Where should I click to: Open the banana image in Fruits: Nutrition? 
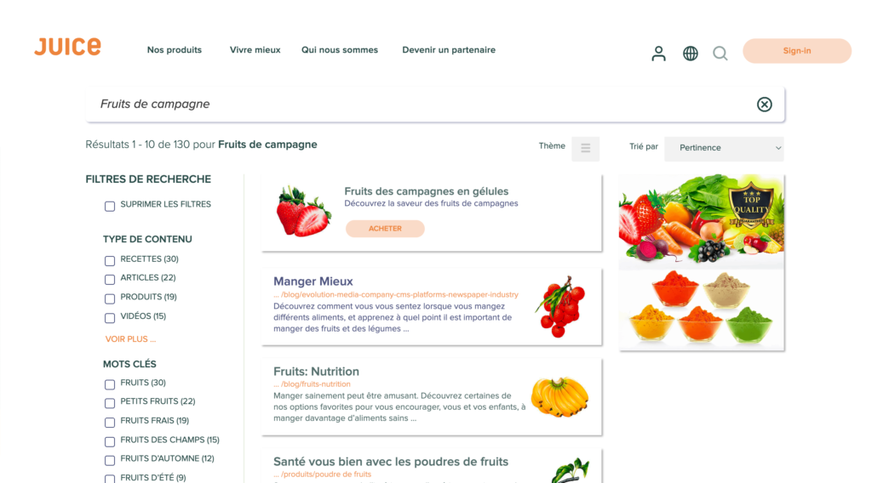point(559,396)
